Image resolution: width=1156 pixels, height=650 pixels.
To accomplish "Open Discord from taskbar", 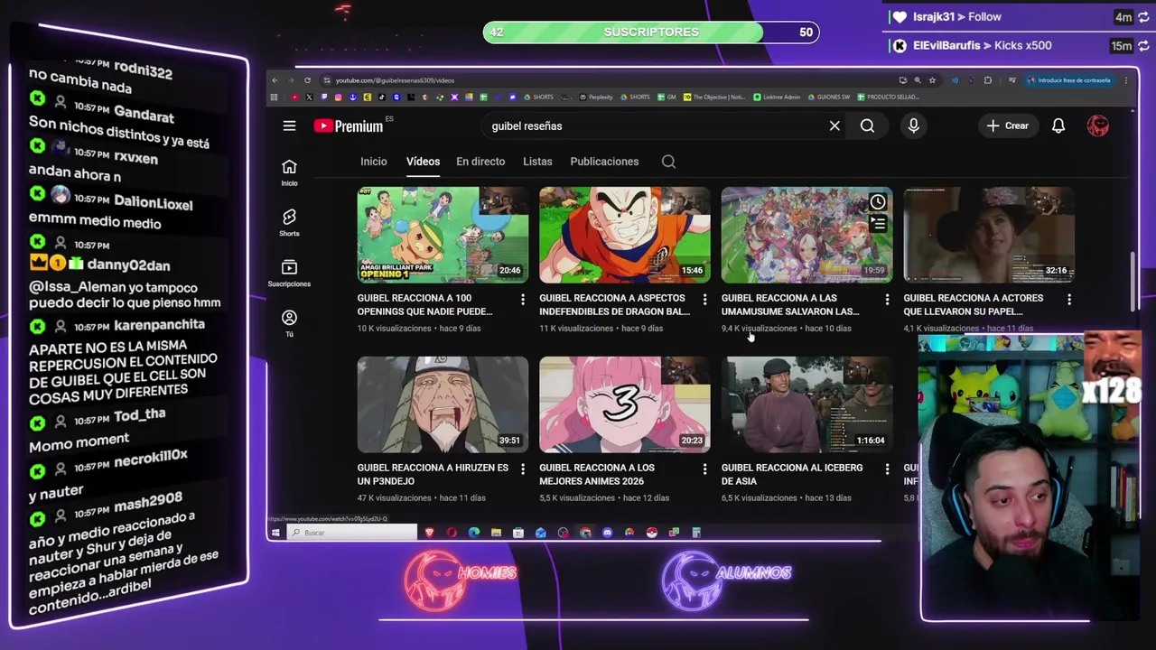I will coord(607,533).
